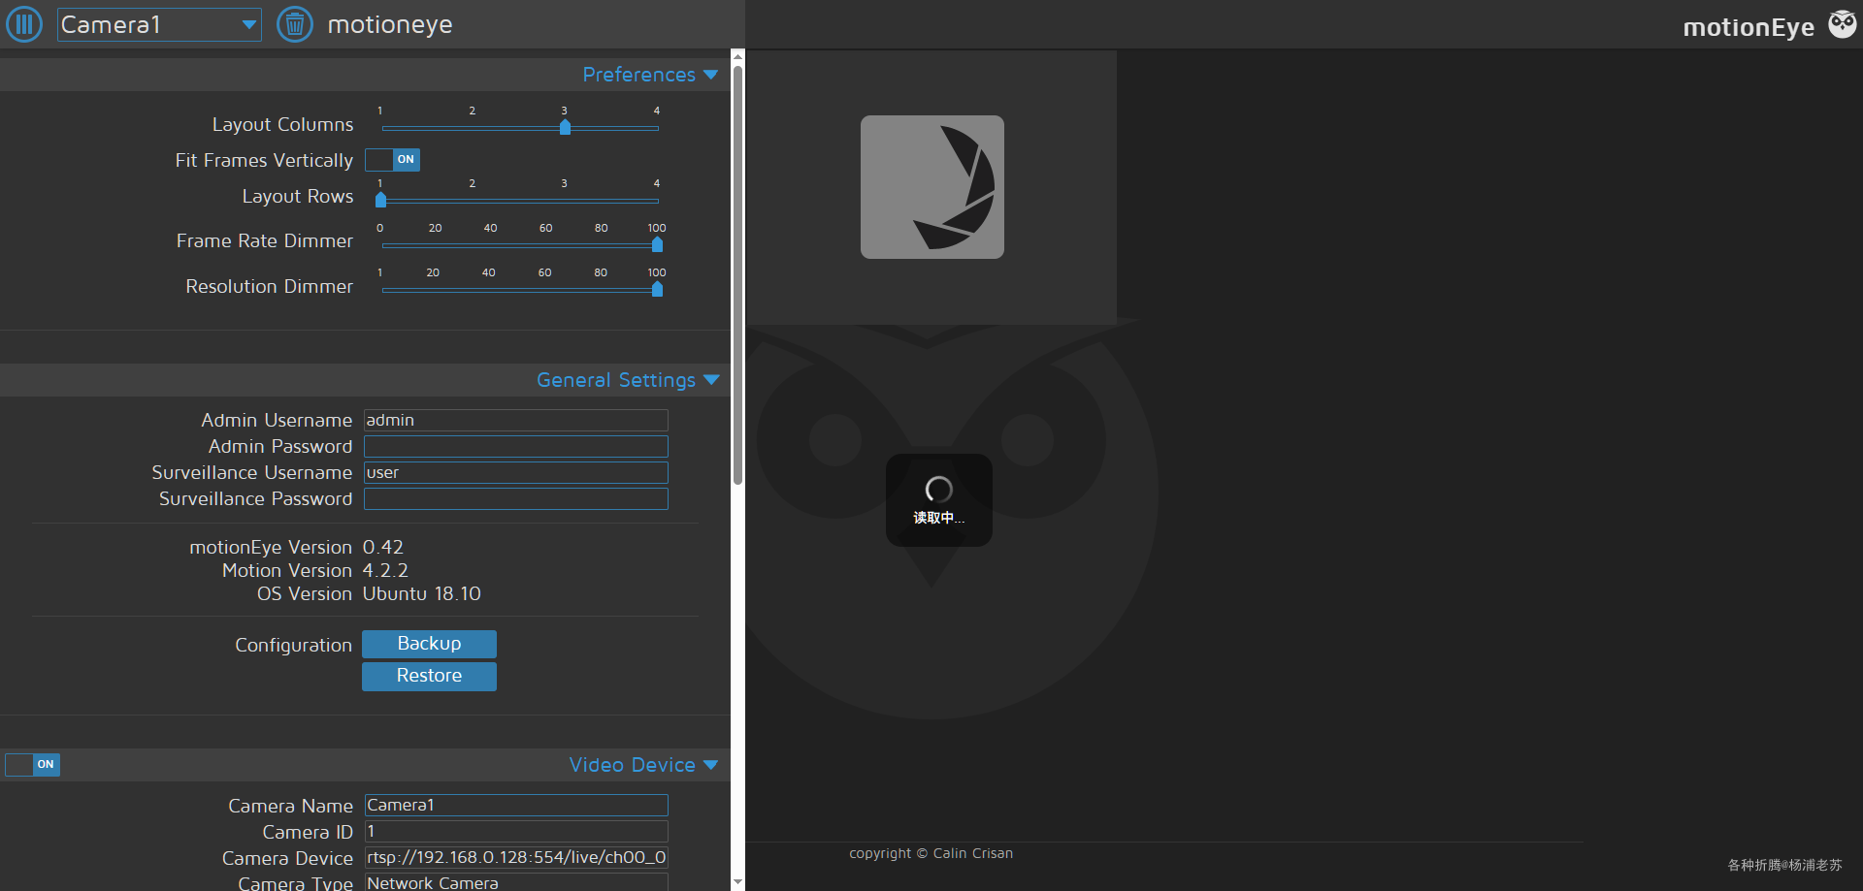Click the Surveillance Username input field
Screen dimensions: 1863x891
(516, 472)
